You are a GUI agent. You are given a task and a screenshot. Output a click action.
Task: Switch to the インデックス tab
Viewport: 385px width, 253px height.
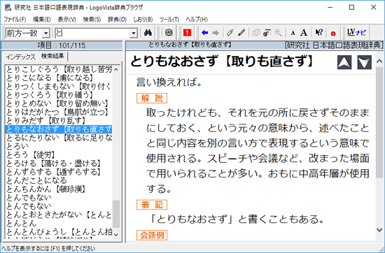click(20, 57)
